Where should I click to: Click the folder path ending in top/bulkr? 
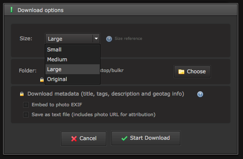[x=112, y=70]
